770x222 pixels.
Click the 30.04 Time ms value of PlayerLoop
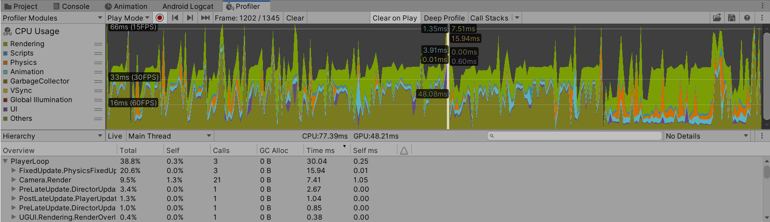[x=317, y=161]
